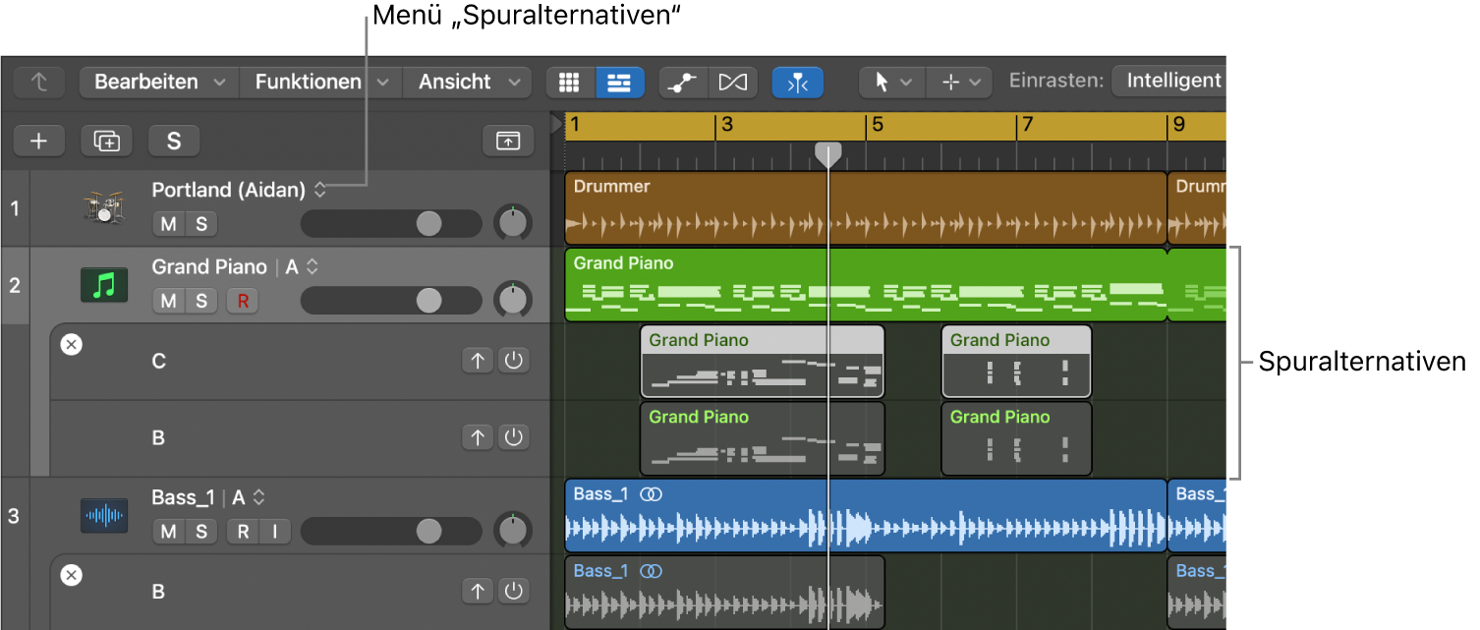
Task: Toggle record enable on Grand Piano
Action: click(243, 301)
